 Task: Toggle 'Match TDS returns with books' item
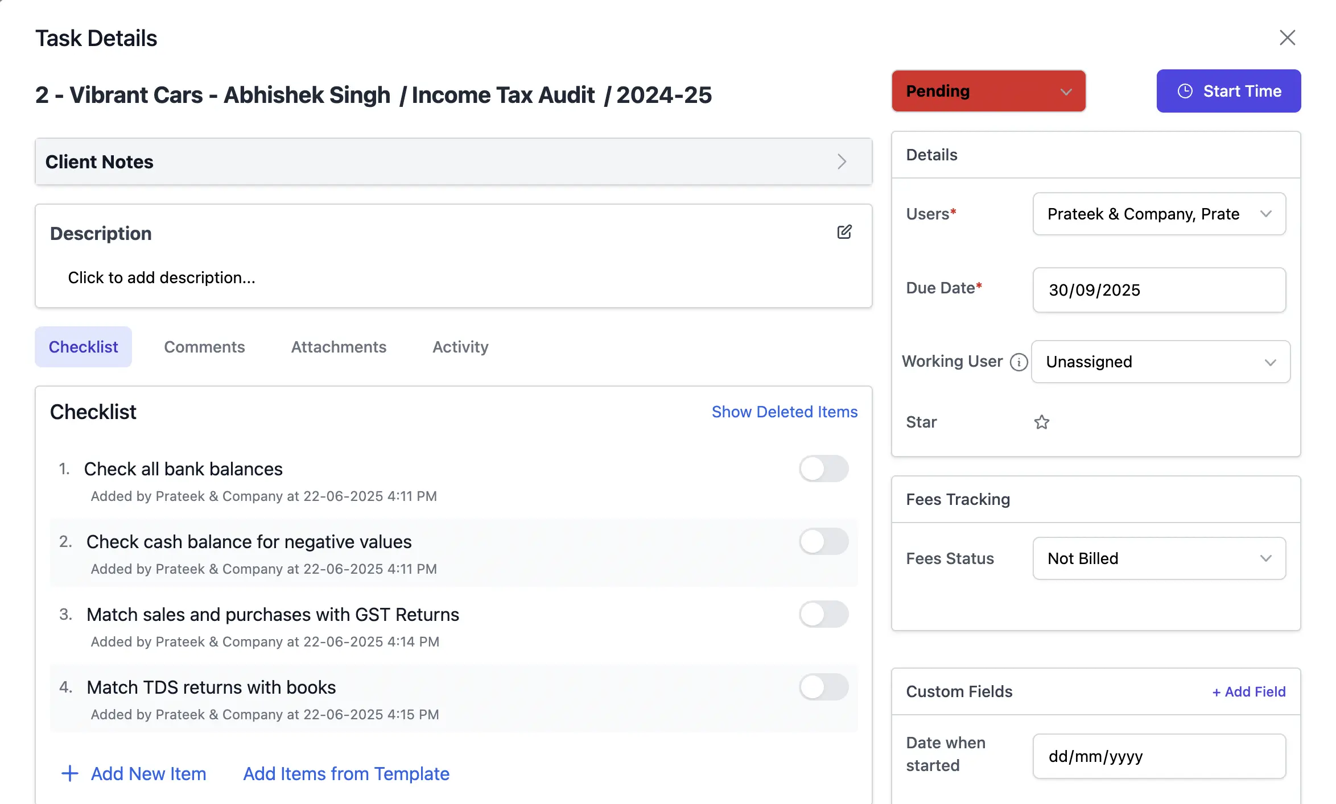pyautogui.click(x=824, y=687)
